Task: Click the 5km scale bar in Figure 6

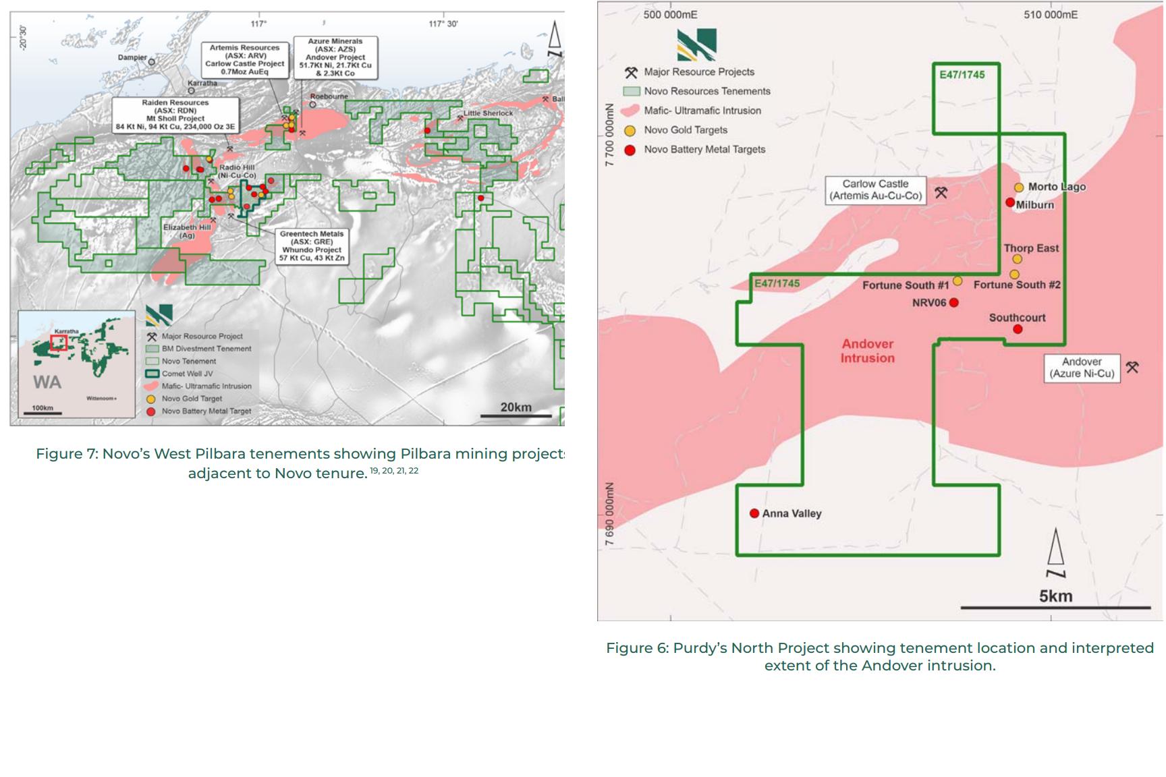Action: coord(1055,608)
